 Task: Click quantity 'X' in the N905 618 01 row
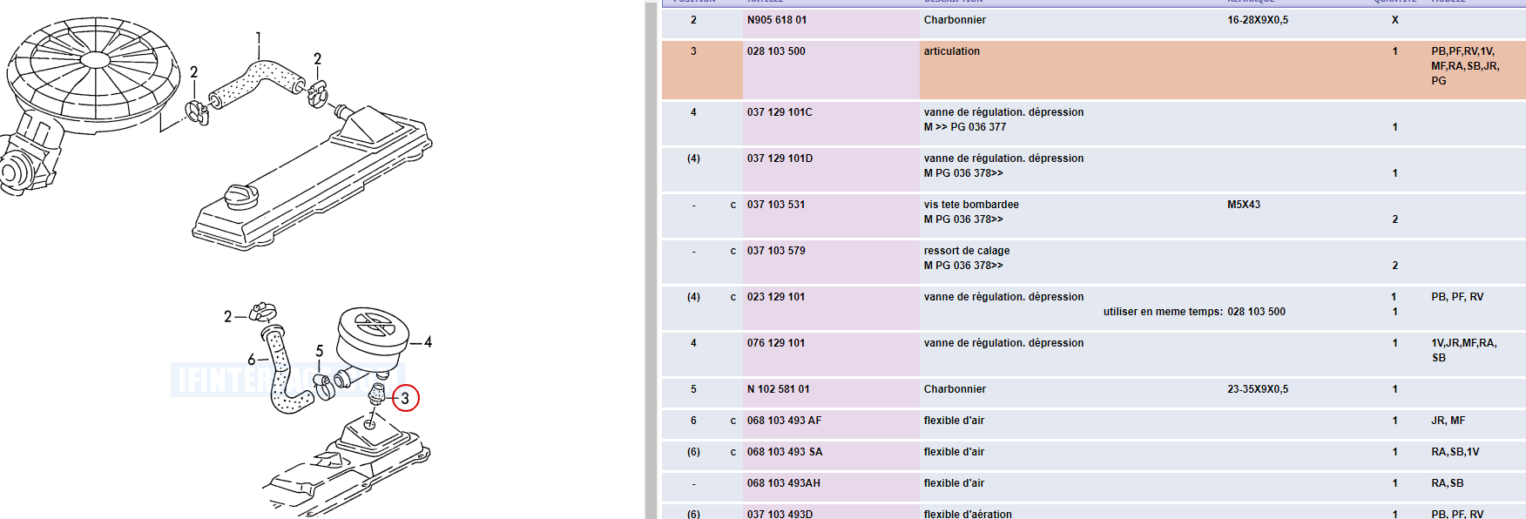pyautogui.click(x=1394, y=20)
